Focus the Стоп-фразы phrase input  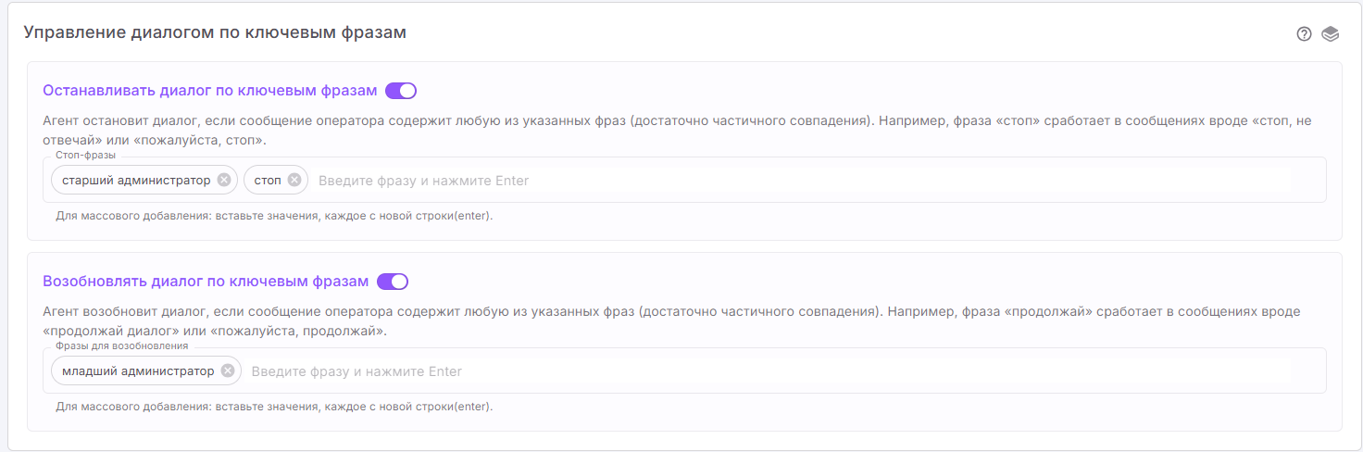pos(796,181)
